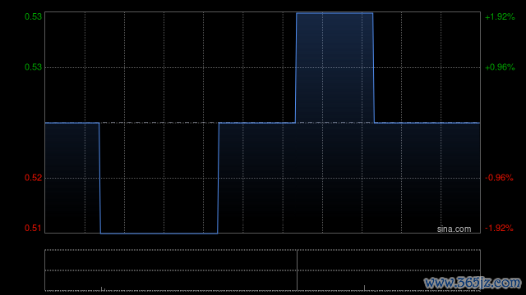Open the www.365jz.com watermark link
The width and height of the screenshot is (526, 295).
(x=473, y=283)
